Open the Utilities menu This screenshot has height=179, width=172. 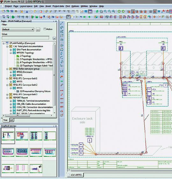[x=84, y=6]
